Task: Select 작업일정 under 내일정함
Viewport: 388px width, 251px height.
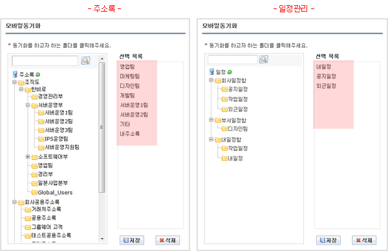Action: (x=237, y=148)
